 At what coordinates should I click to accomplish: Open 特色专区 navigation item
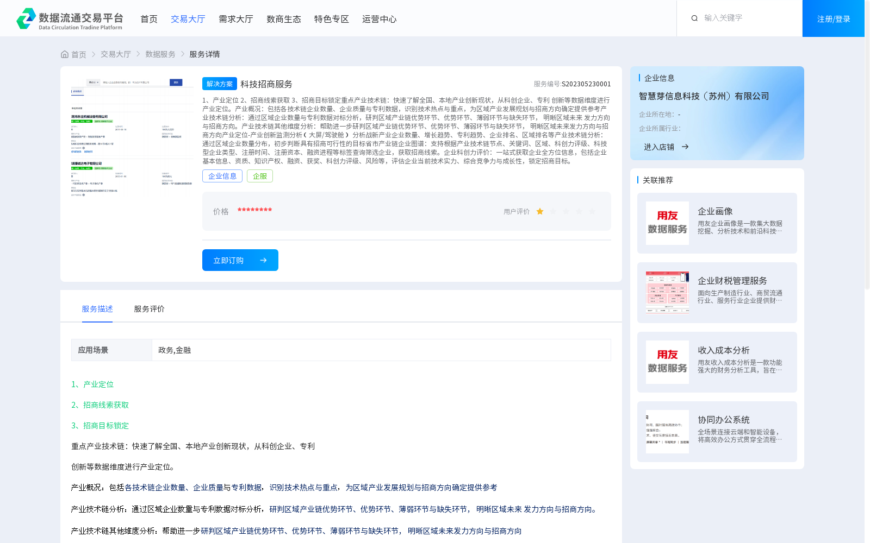coord(332,19)
